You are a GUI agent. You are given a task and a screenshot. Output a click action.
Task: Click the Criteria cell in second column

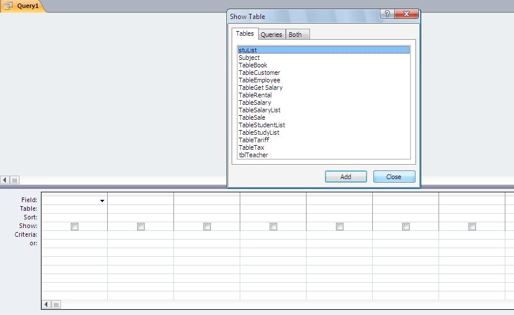click(x=141, y=235)
